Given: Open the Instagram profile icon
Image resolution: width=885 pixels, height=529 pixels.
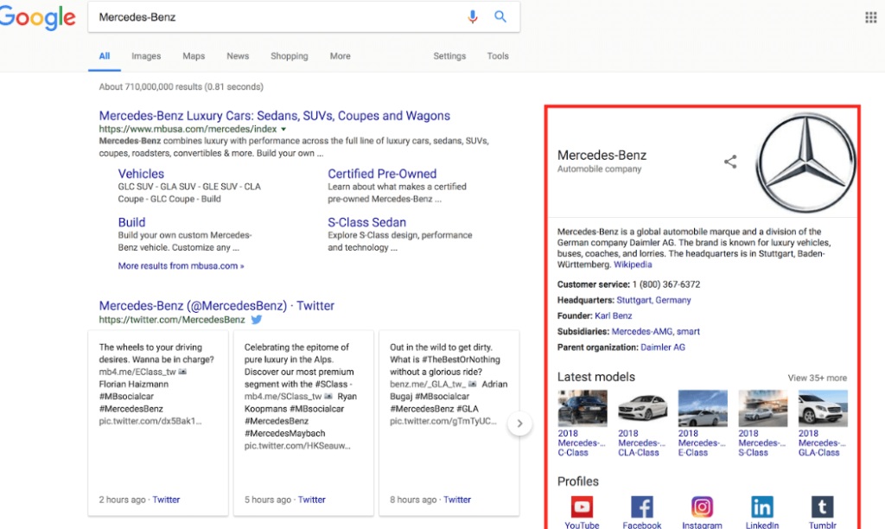Looking at the screenshot, I should (702, 507).
